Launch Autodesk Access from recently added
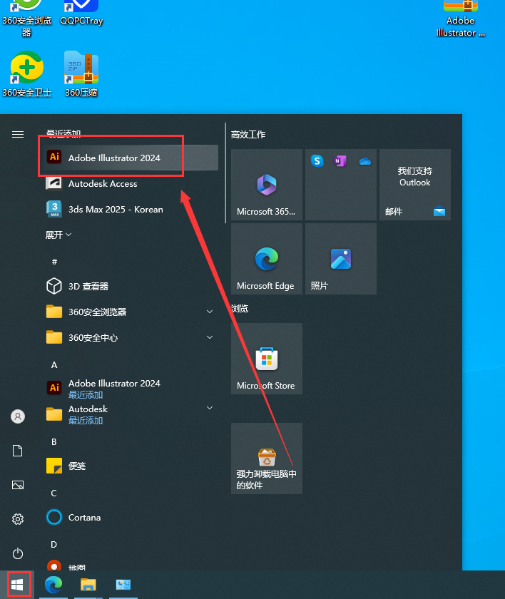 pos(131,183)
